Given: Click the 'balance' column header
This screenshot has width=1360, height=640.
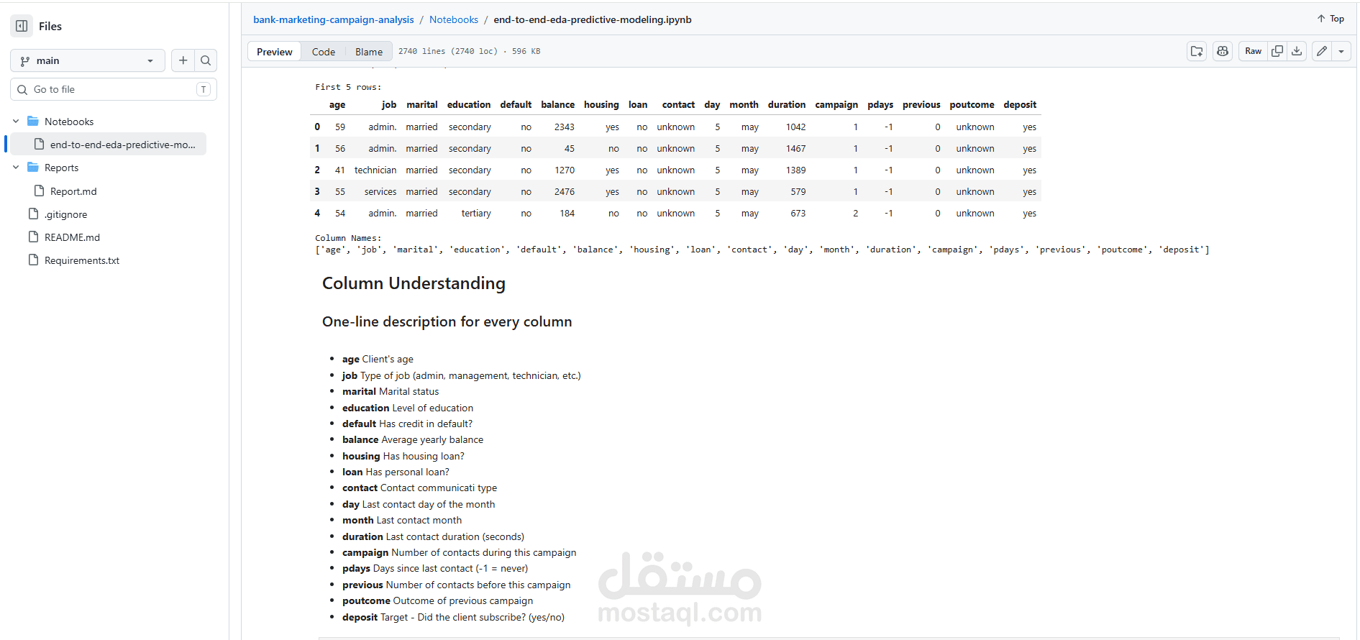Looking at the screenshot, I should 557,104.
